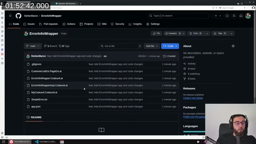The width and height of the screenshot is (256, 144).
Task: Expand Star lists dropdown arrow
Action: 231,34
